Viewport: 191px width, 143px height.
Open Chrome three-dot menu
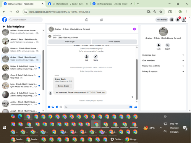187,12
